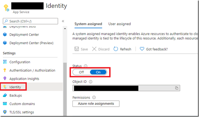199x117 pixels.
Task: Click the Discard X icon
Action: (94, 49)
